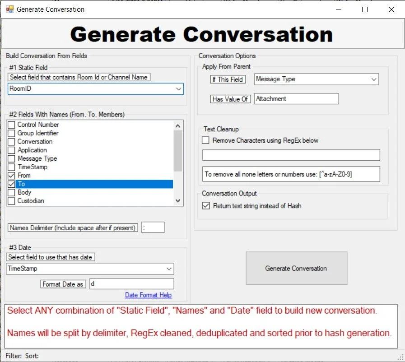Check the Control Number field

[x=10, y=124]
